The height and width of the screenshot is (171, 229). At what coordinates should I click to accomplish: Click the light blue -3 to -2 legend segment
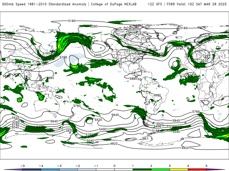tap(68, 170)
